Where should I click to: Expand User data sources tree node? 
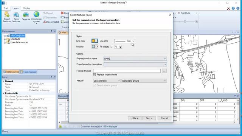pyautogui.click(x=5, y=43)
